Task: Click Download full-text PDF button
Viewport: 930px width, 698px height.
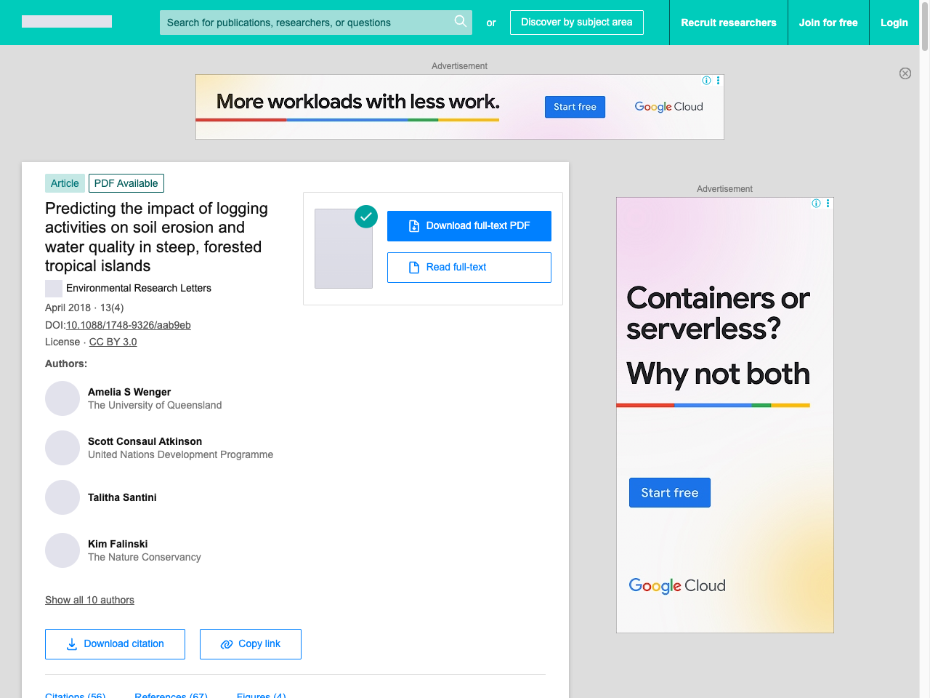Action: coord(469,226)
